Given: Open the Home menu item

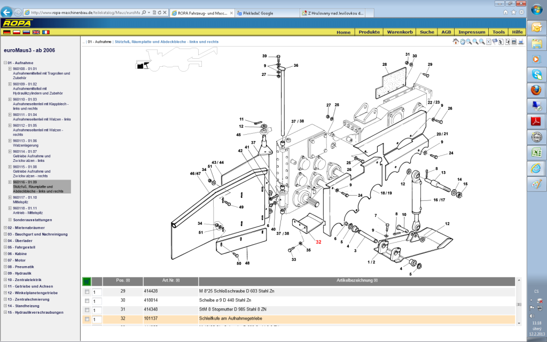Looking at the screenshot, I should point(343,32).
